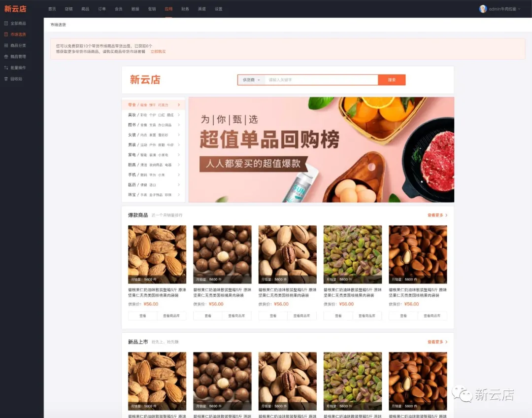Screen dimensions: 532x418
Task: Expand the 图书 category chevron
Action: [179, 125]
